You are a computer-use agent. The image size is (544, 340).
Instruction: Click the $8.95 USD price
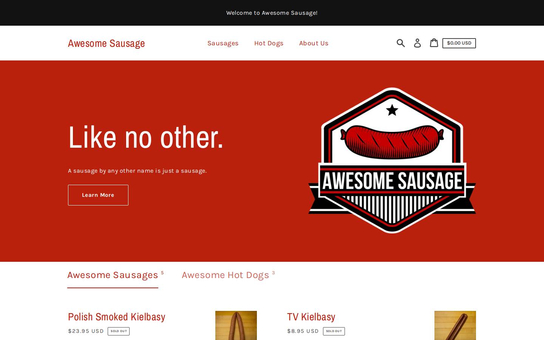pyautogui.click(x=303, y=331)
